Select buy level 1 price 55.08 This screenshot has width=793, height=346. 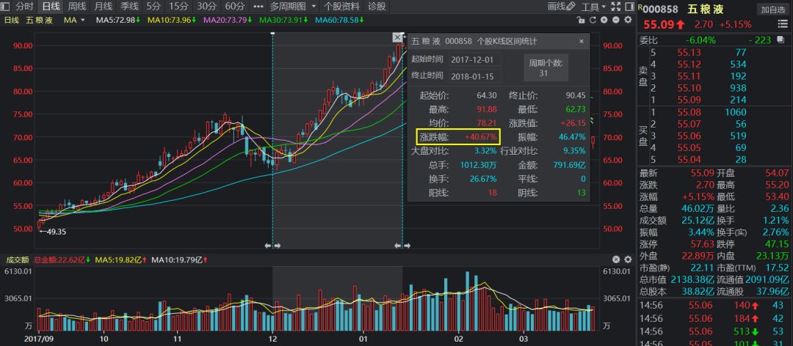pyautogui.click(x=689, y=112)
